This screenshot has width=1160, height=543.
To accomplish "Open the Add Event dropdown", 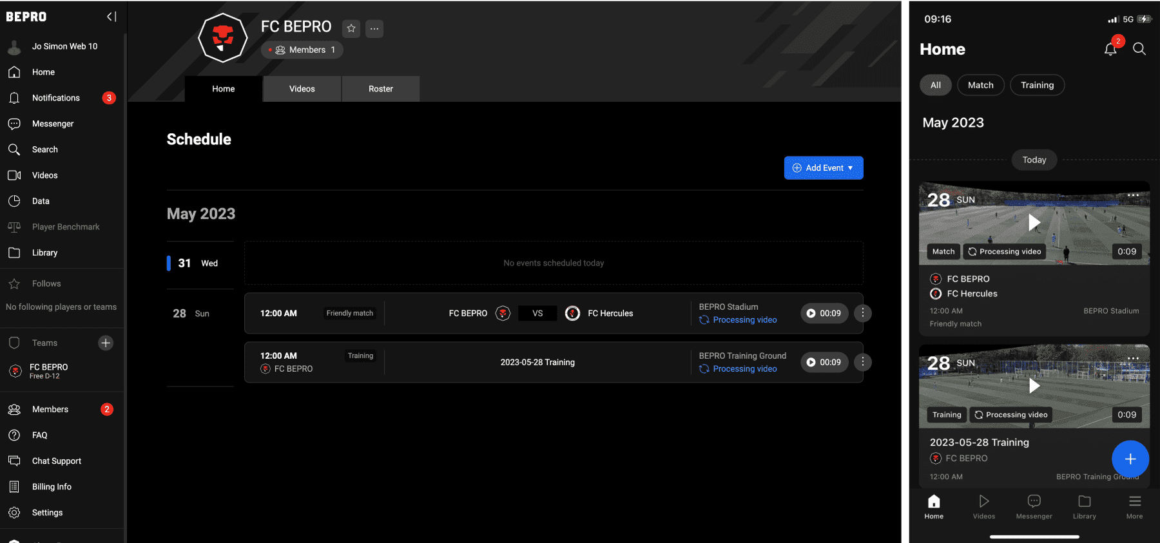I will click(x=824, y=167).
